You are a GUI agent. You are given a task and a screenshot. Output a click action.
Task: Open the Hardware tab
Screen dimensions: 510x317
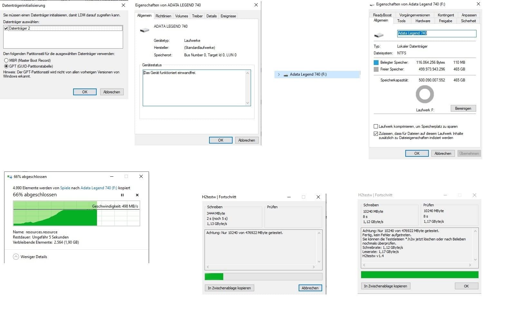tap(423, 21)
